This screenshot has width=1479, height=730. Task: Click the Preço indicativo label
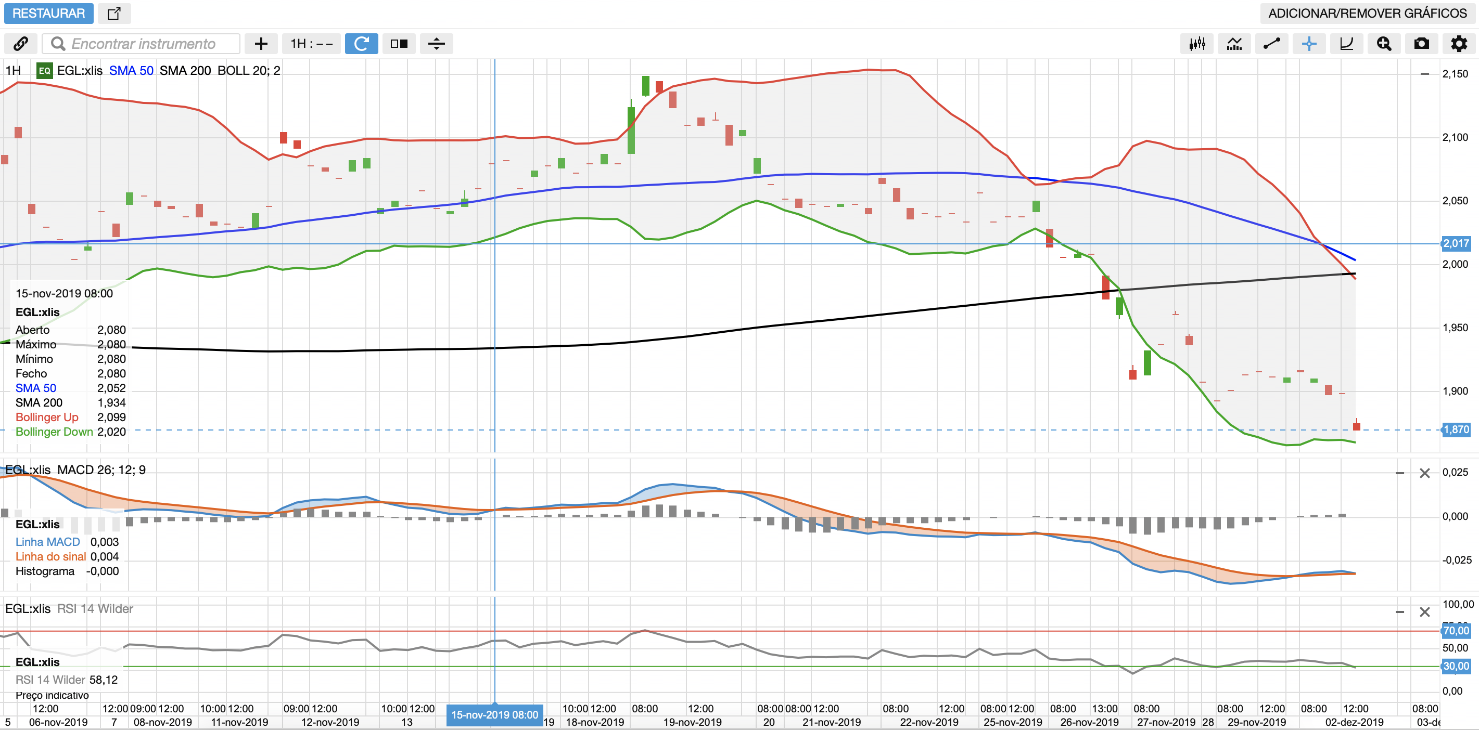(52, 695)
